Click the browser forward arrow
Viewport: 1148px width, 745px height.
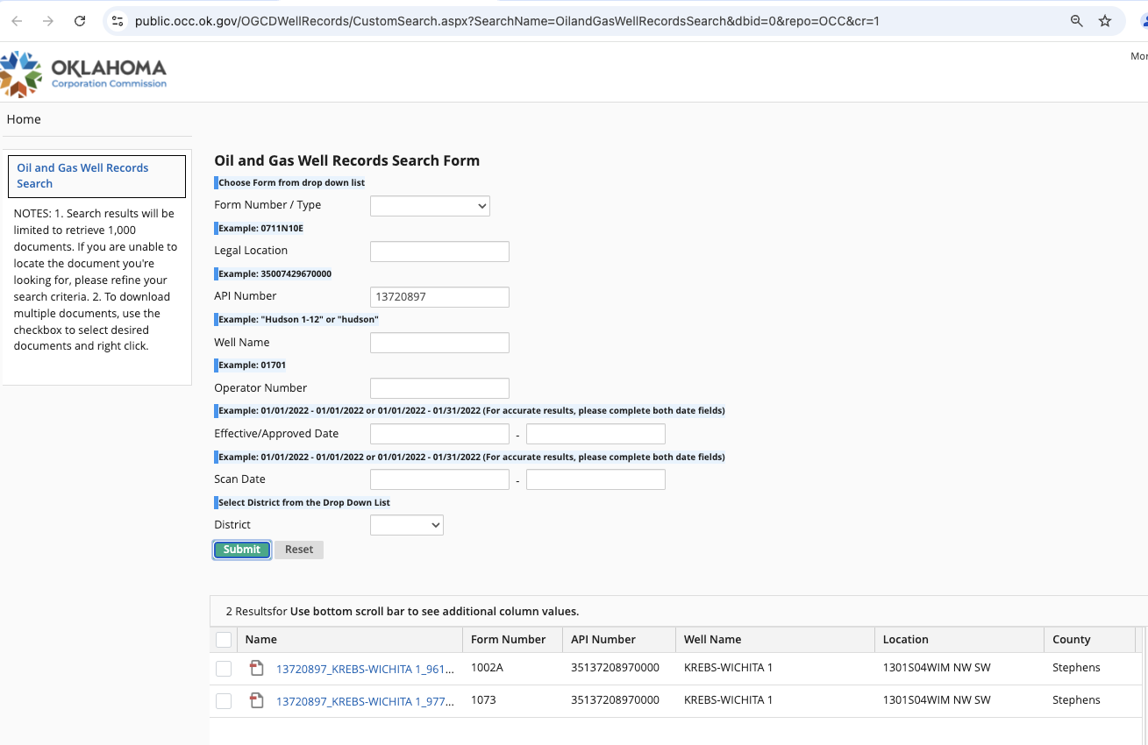(x=48, y=21)
